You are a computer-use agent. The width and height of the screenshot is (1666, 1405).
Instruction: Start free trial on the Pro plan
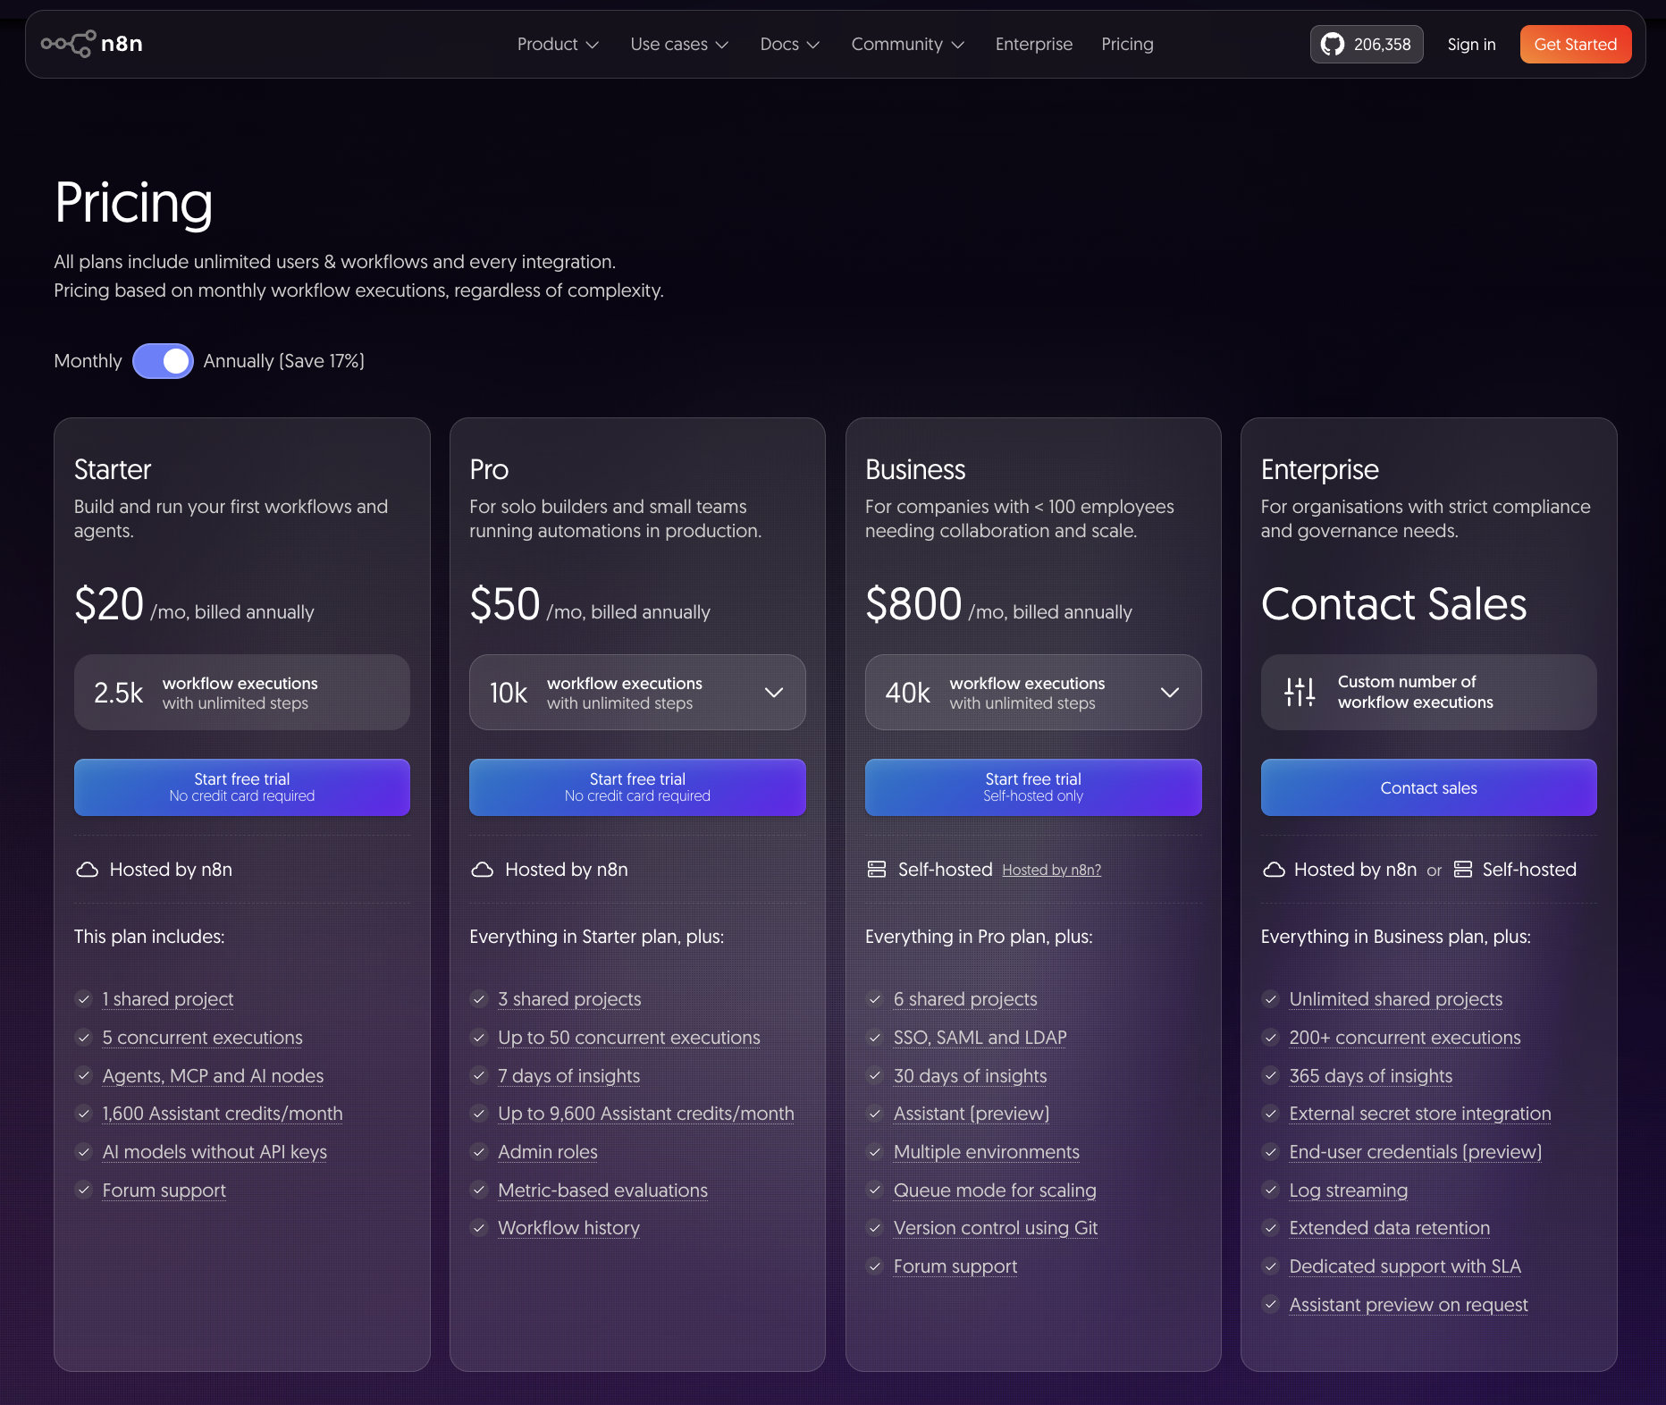(637, 787)
